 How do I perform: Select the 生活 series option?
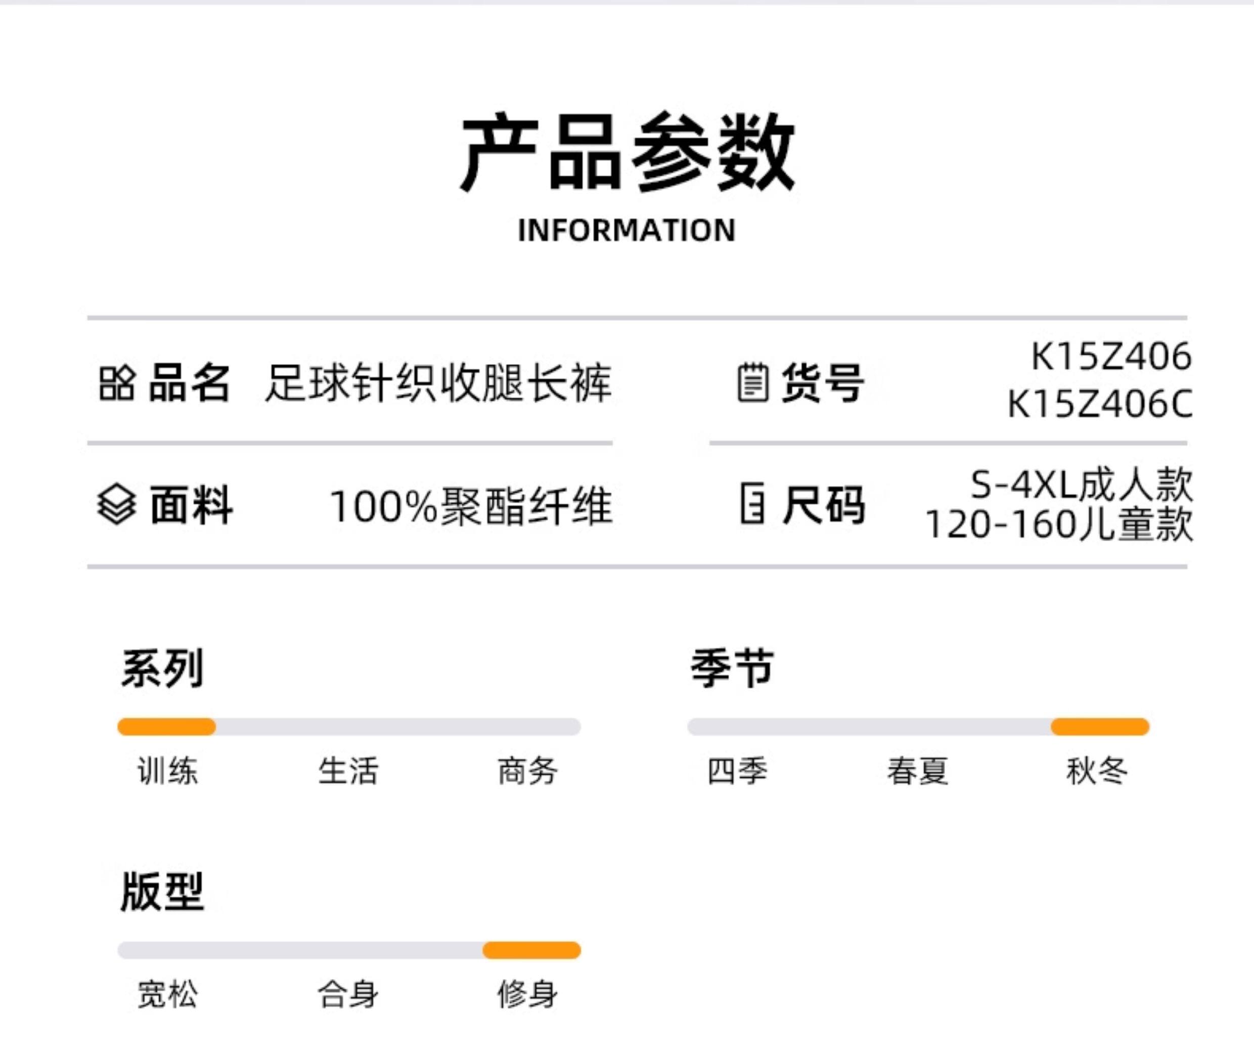[348, 771]
